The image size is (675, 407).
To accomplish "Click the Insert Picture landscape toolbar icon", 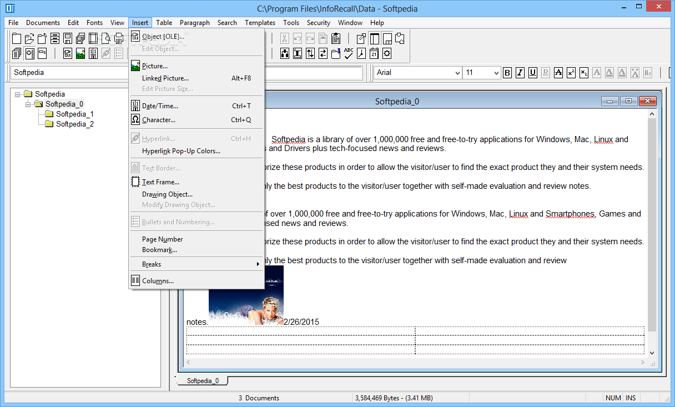I will point(80,53).
